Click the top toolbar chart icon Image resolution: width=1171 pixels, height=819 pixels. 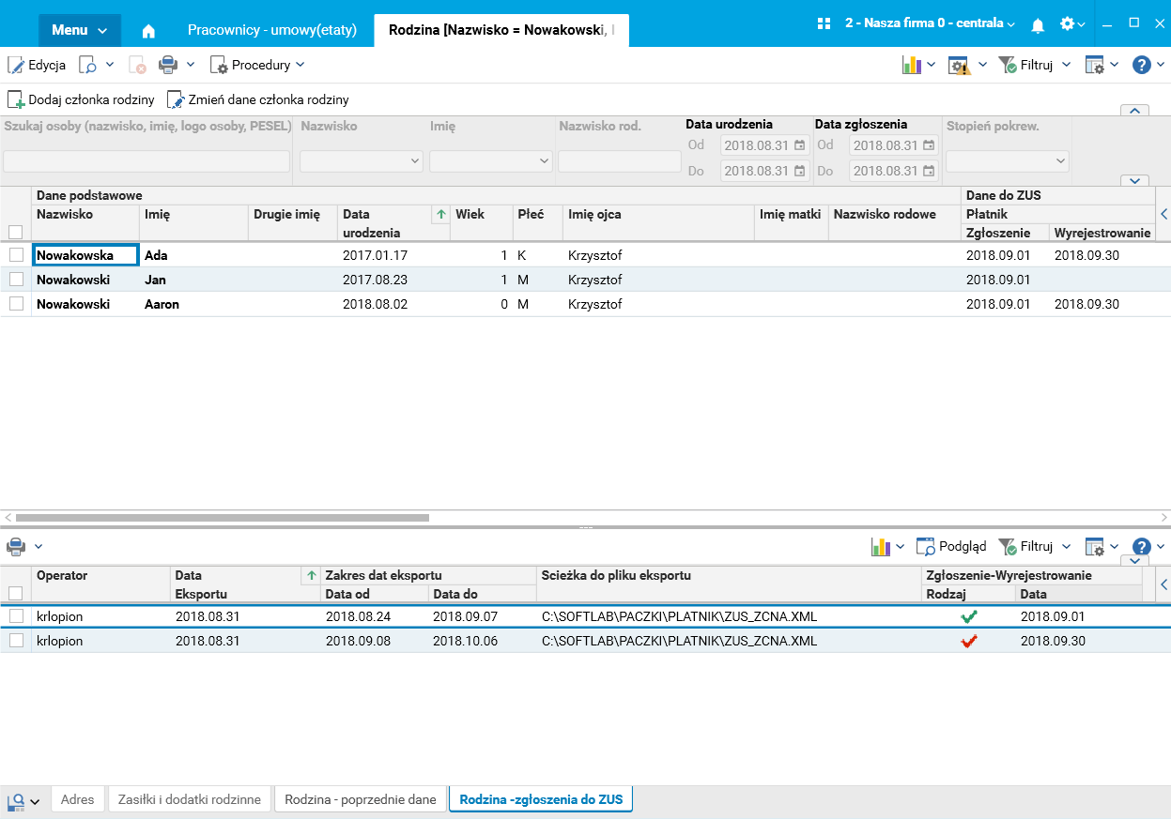(911, 65)
